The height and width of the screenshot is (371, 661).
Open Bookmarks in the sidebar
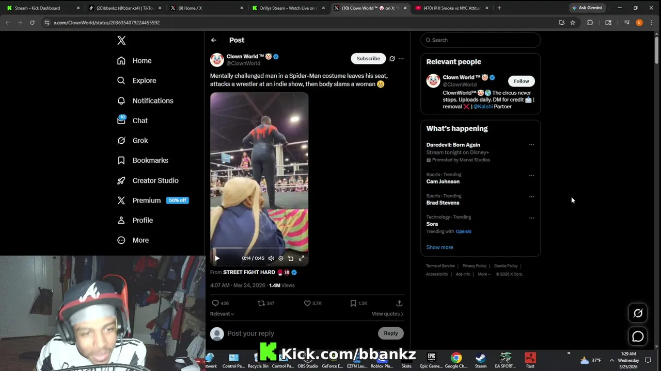[x=143, y=160]
